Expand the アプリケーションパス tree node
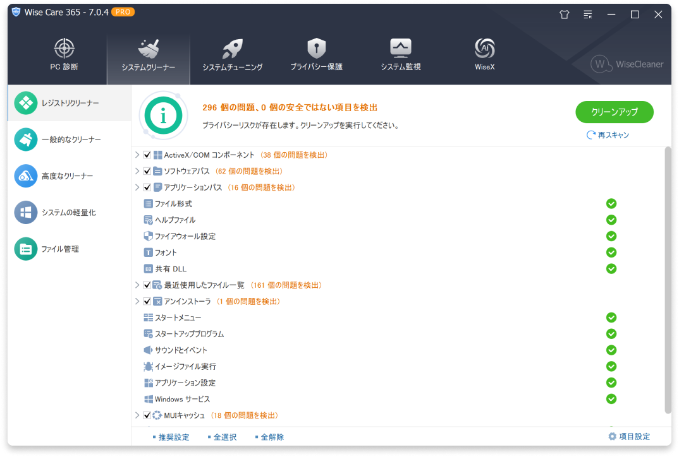Screen dimensions: 679x457 pyautogui.click(x=137, y=187)
